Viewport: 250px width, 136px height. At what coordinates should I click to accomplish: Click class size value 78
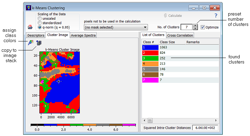click(x=162, y=75)
